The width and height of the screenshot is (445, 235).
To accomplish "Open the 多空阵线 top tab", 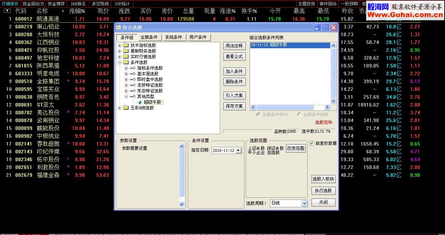I will point(100,4).
